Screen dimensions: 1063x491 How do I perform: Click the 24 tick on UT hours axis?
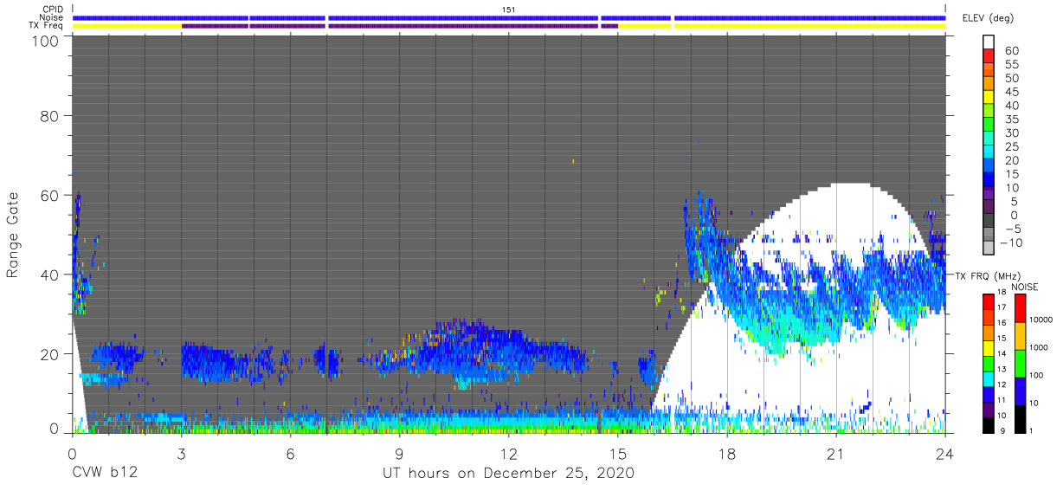click(945, 454)
